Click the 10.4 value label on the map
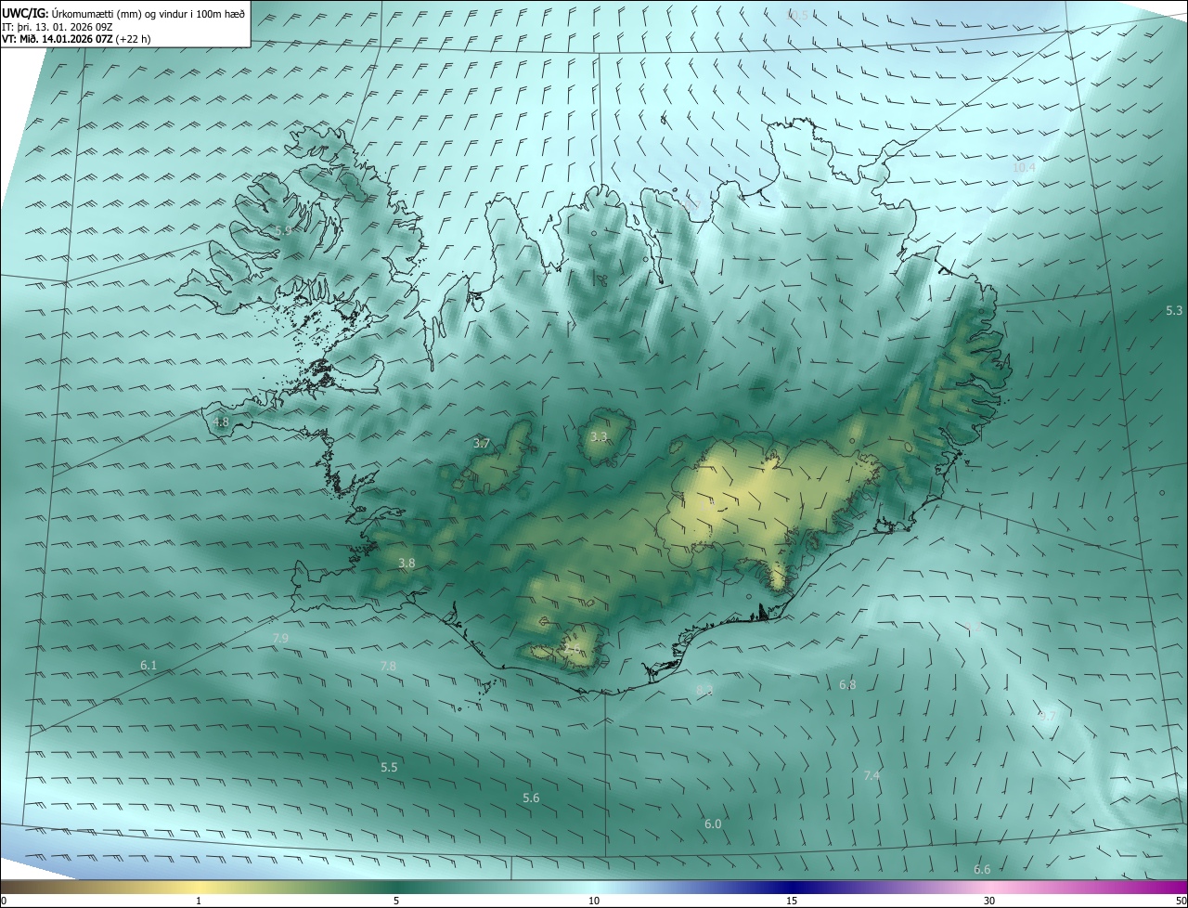The height and width of the screenshot is (908, 1188). point(1024,167)
